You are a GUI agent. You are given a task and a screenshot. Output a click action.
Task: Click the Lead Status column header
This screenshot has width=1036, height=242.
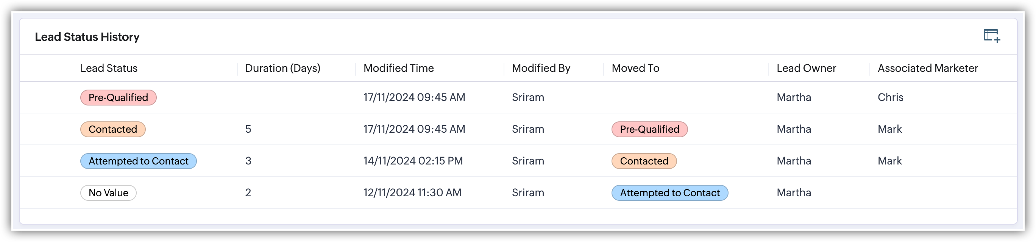point(109,68)
